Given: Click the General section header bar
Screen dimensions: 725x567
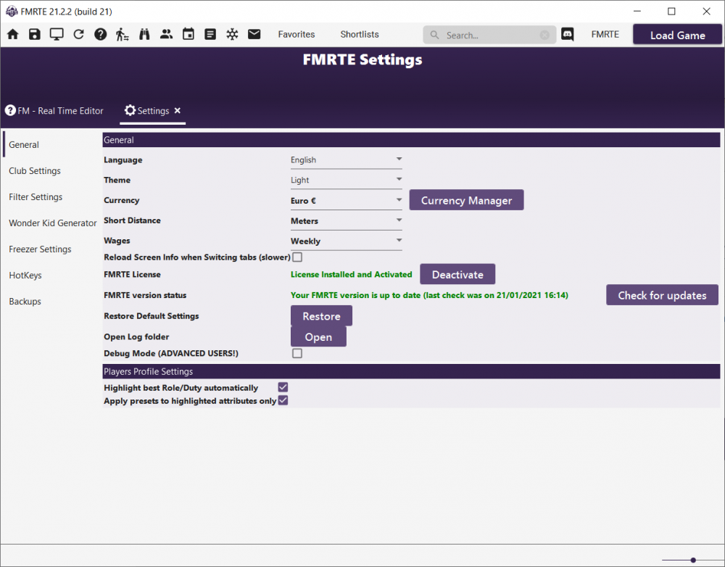Looking at the screenshot, I should (x=411, y=140).
